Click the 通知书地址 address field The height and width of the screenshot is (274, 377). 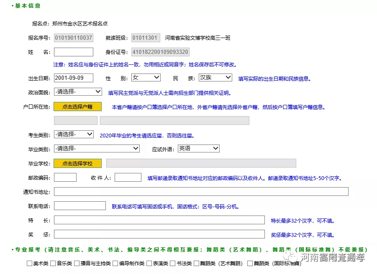201,192
